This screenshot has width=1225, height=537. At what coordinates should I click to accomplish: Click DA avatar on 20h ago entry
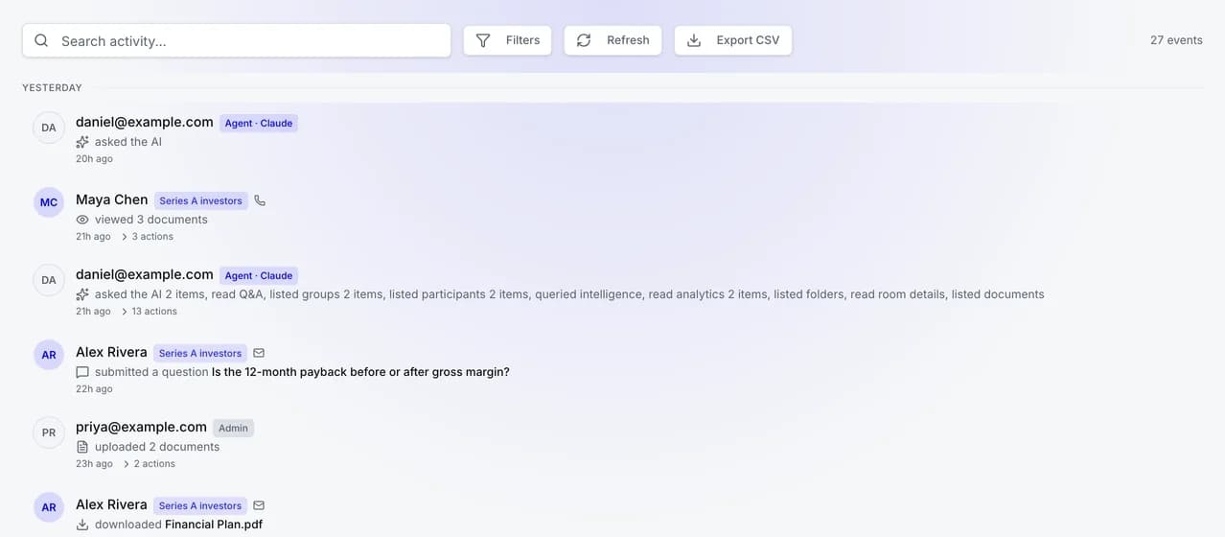[x=49, y=128]
